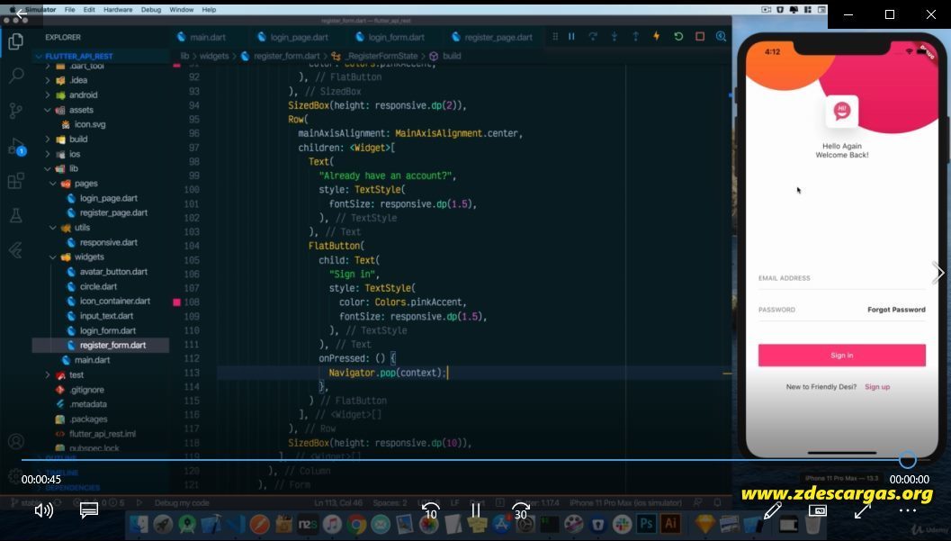Open the Source Control view icon
This screenshot has height=541, width=951.
[16, 111]
